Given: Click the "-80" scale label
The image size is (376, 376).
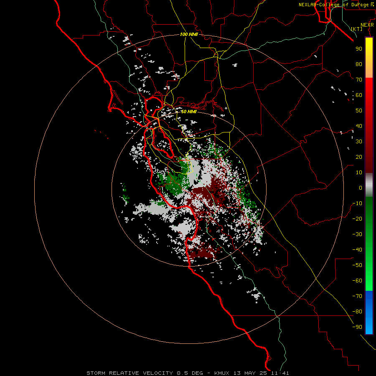Looking at the screenshot, I should point(357,312).
